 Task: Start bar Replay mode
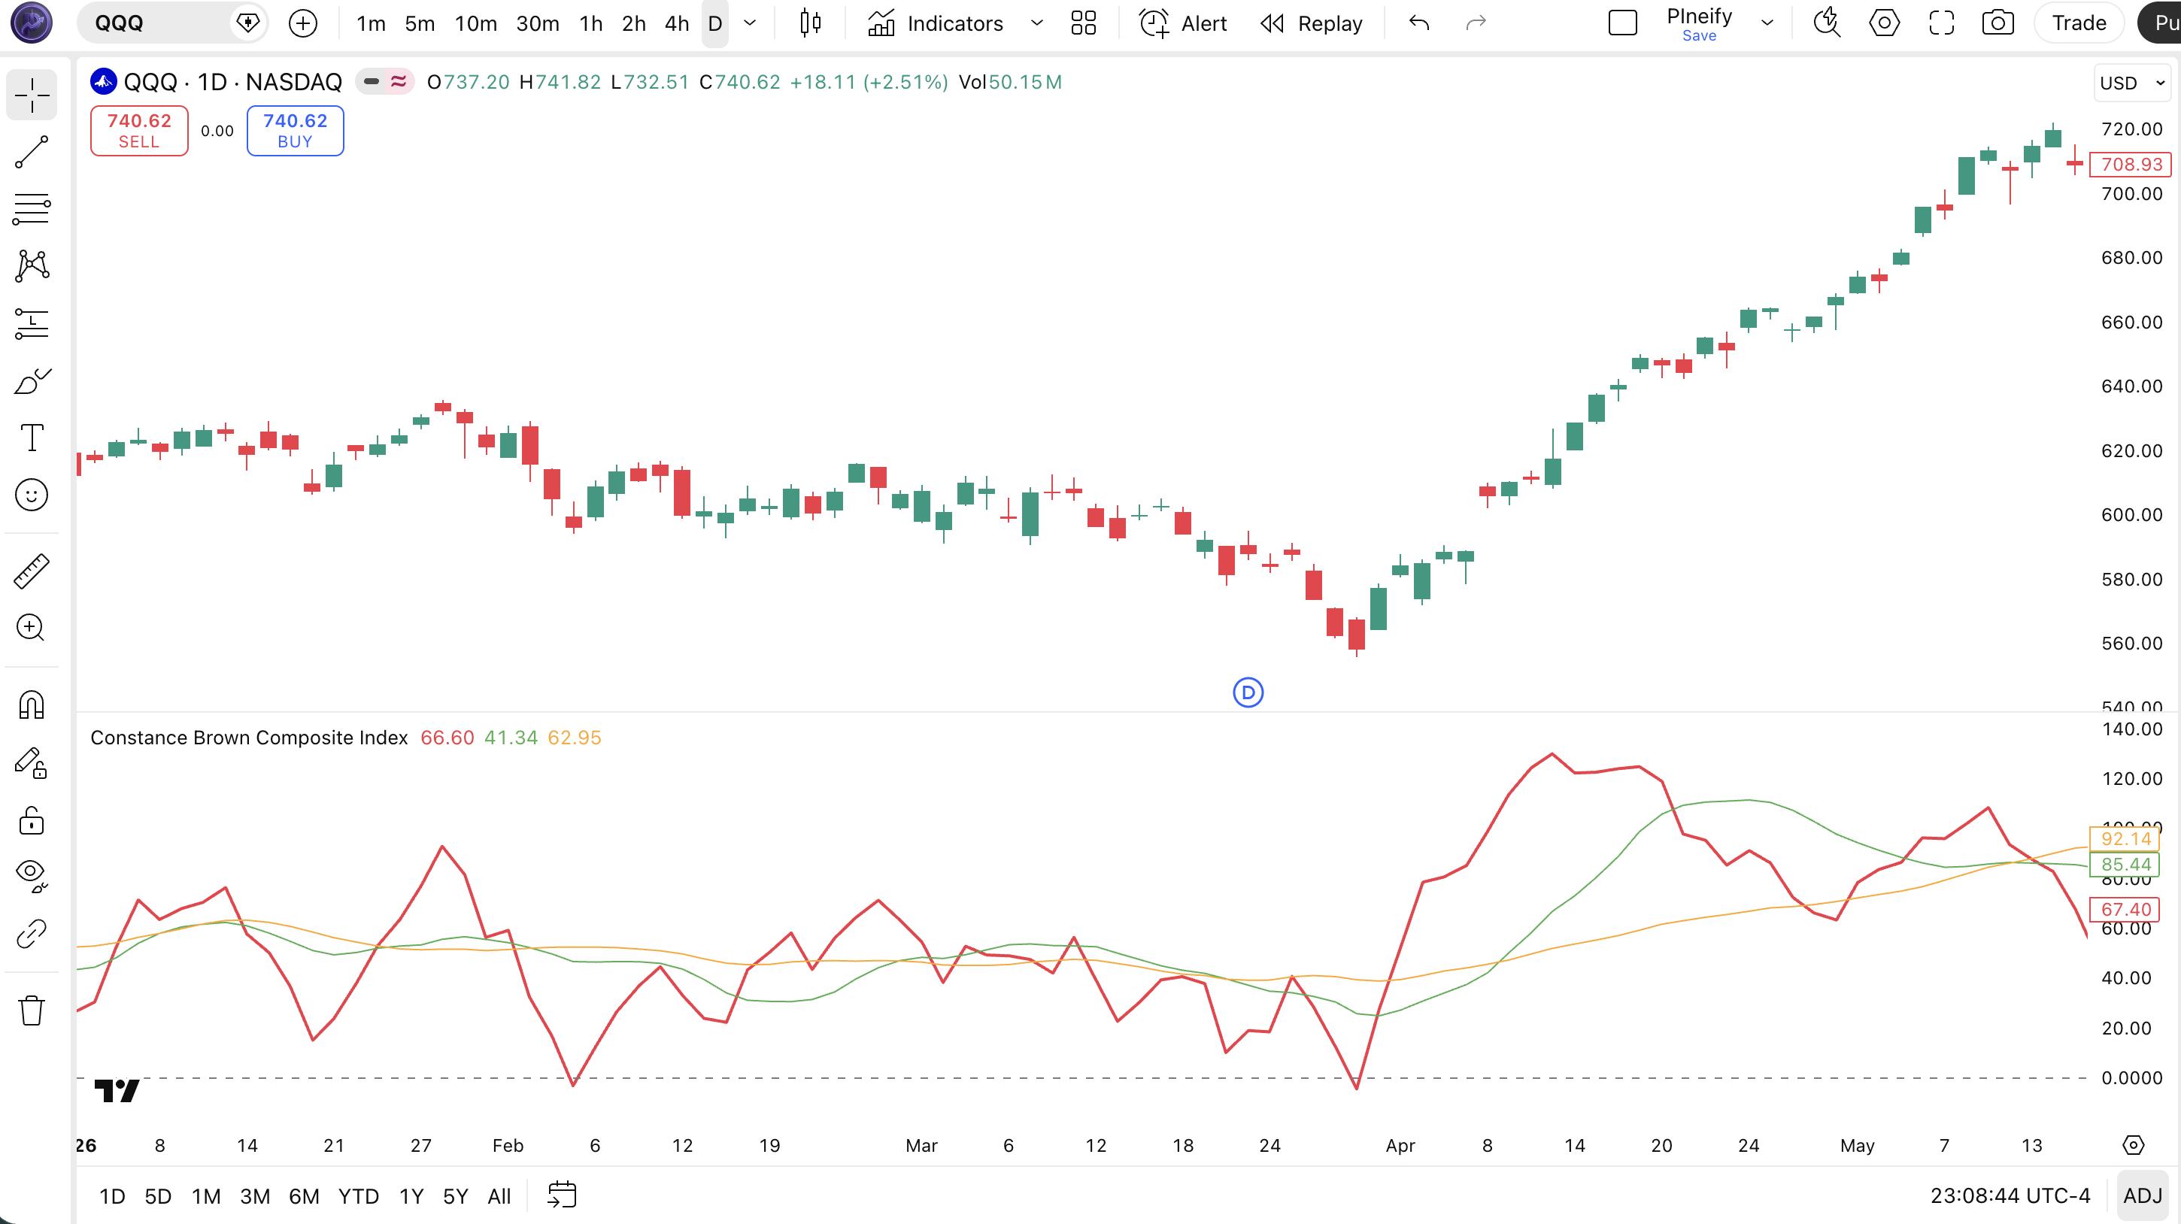(1311, 23)
